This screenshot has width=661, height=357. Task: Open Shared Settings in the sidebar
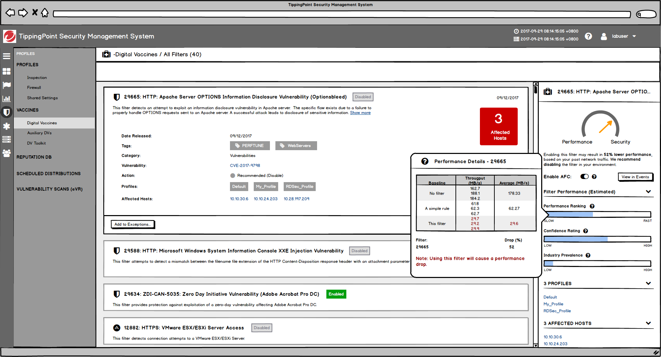click(x=42, y=98)
